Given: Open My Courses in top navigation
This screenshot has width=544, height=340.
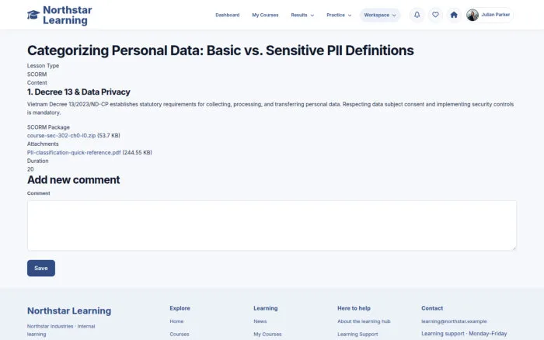Looking at the screenshot, I should coord(265,15).
